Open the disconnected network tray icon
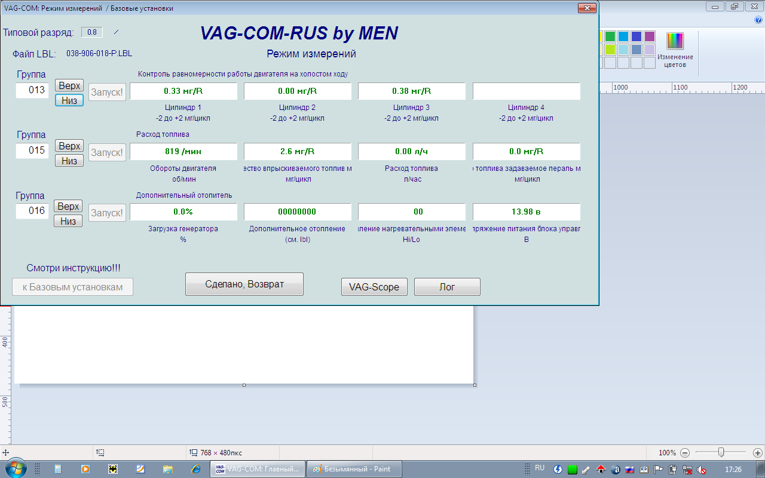765x478 pixels. tap(687, 469)
